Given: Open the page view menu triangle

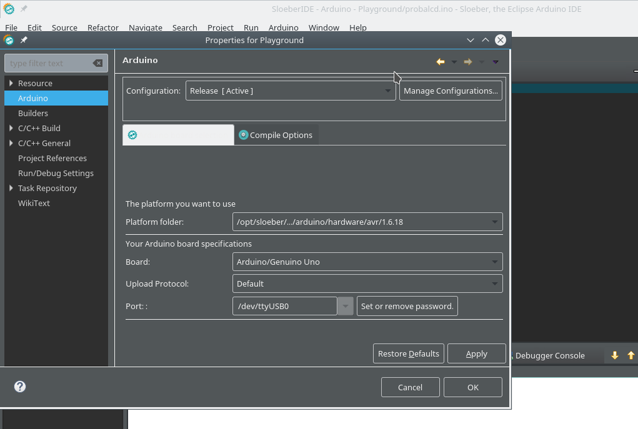Looking at the screenshot, I should (x=495, y=62).
